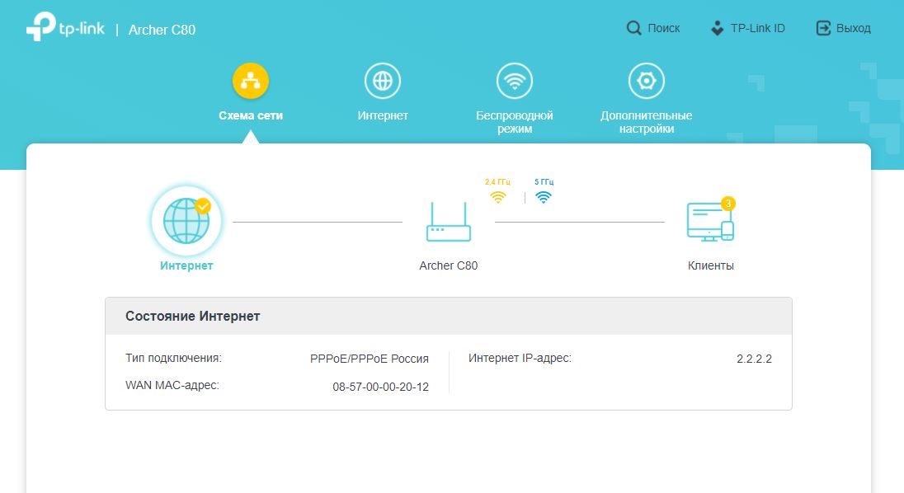
Task: Select the Archer C80 router icon
Action: pyautogui.click(x=449, y=222)
